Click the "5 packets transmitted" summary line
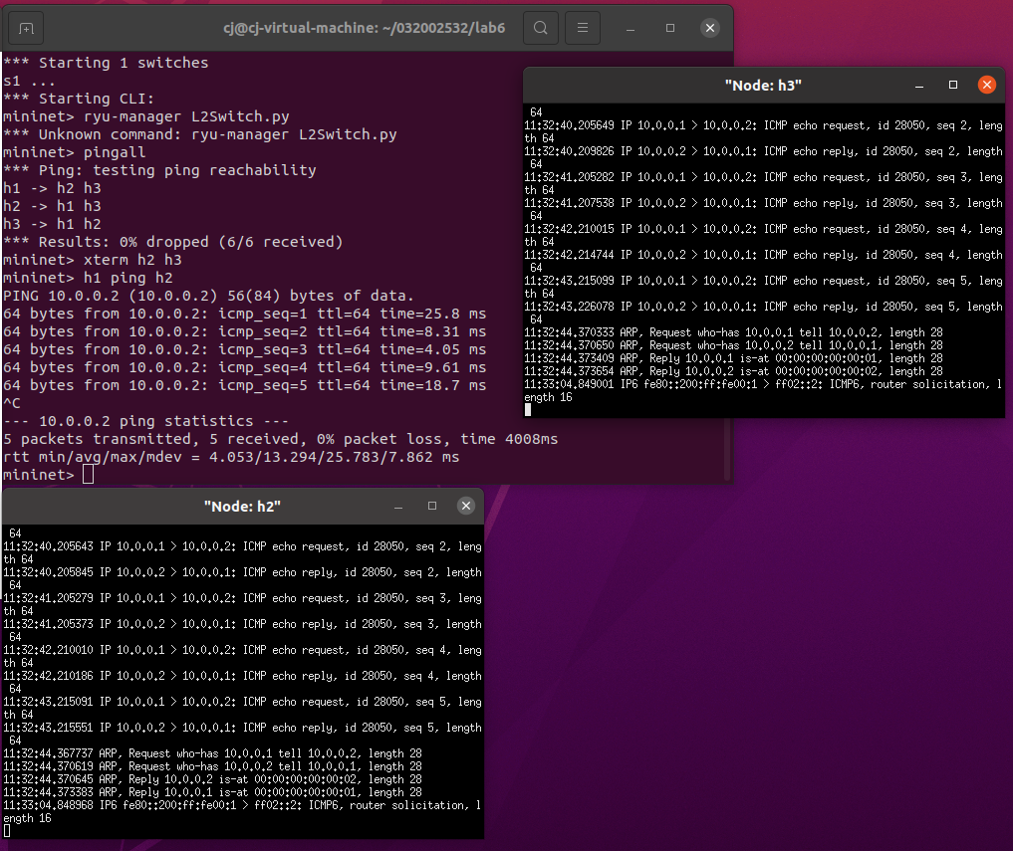 tap(280, 439)
